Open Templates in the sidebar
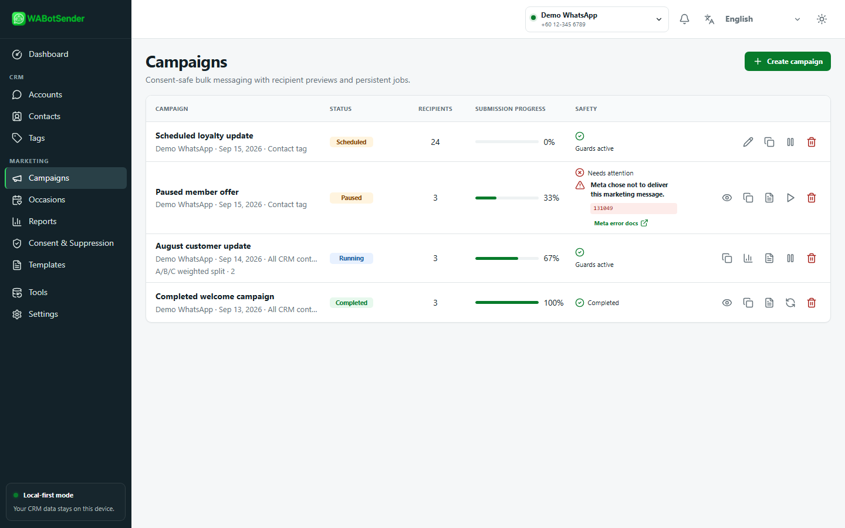The image size is (845, 528). (x=66, y=265)
